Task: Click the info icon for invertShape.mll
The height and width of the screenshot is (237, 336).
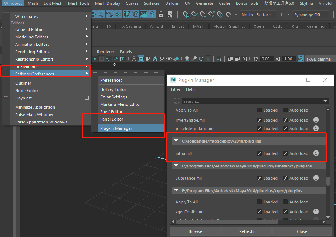Action: pos(316,120)
